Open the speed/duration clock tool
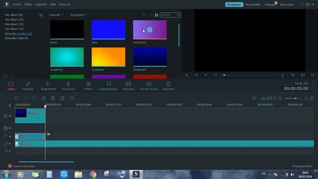The image size is (318, 179). point(72,98)
